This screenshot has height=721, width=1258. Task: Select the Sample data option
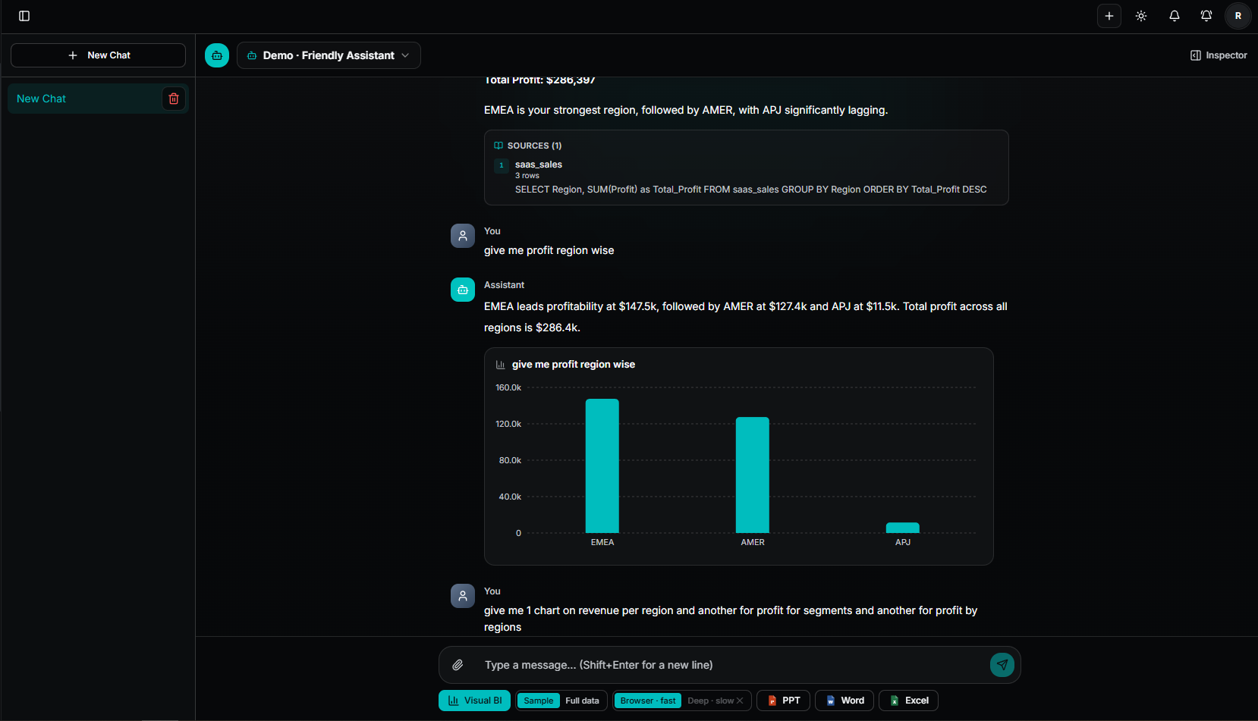539,701
